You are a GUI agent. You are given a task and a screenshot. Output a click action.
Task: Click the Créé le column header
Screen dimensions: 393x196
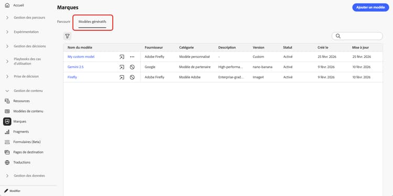(x=323, y=48)
